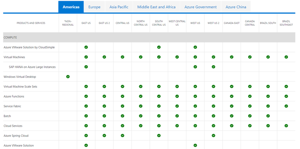Click Canada Central checkmark in Azure Functions row

250,96
